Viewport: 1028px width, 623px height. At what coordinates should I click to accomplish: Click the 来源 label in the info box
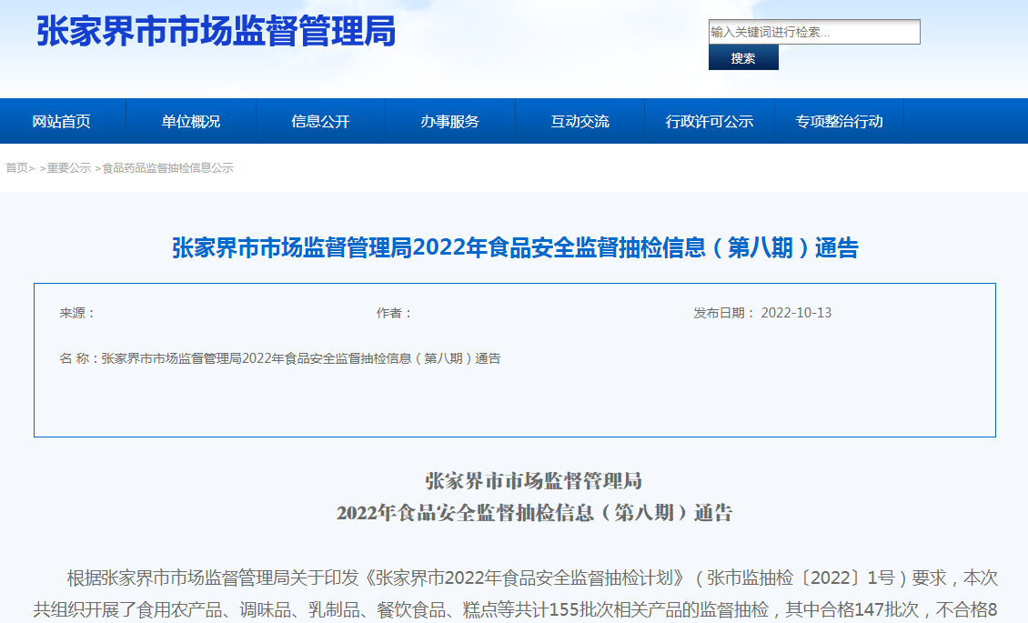76,313
